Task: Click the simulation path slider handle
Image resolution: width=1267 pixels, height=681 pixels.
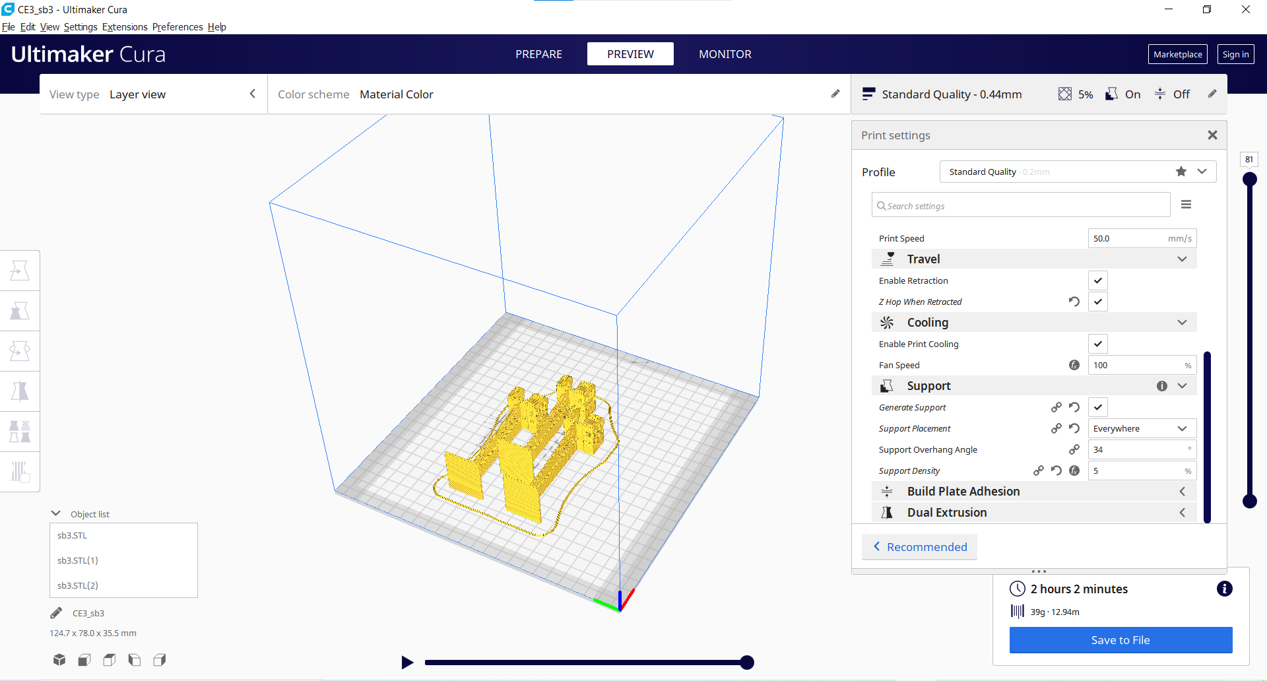Action: pyautogui.click(x=747, y=663)
